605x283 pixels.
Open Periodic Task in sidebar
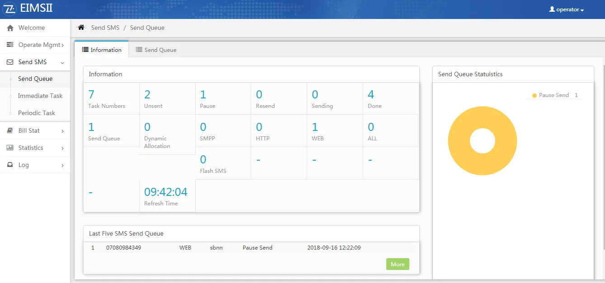(x=37, y=113)
